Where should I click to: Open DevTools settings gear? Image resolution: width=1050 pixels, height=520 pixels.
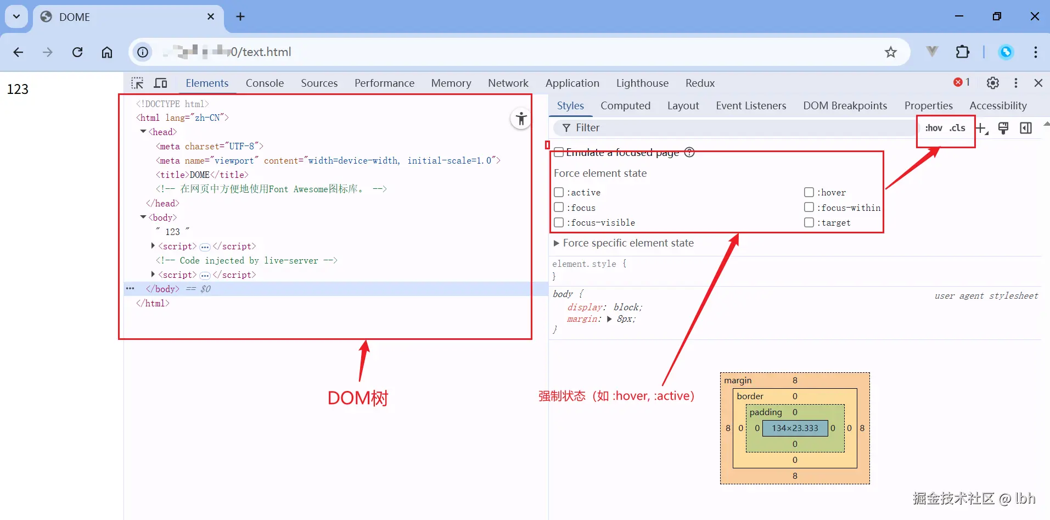click(x=992, y=83)
